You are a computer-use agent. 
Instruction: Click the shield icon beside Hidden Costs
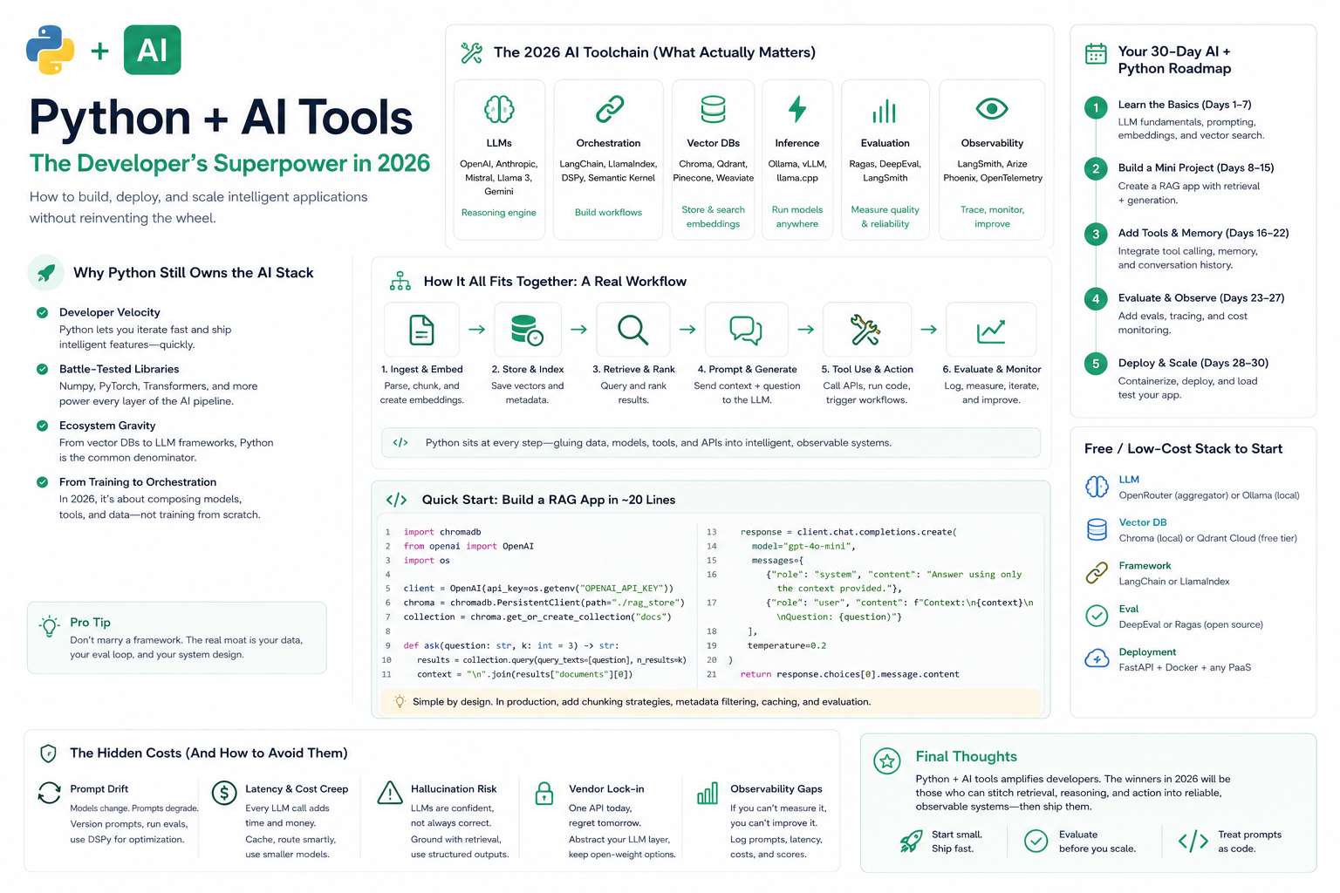tap(49, 753)
